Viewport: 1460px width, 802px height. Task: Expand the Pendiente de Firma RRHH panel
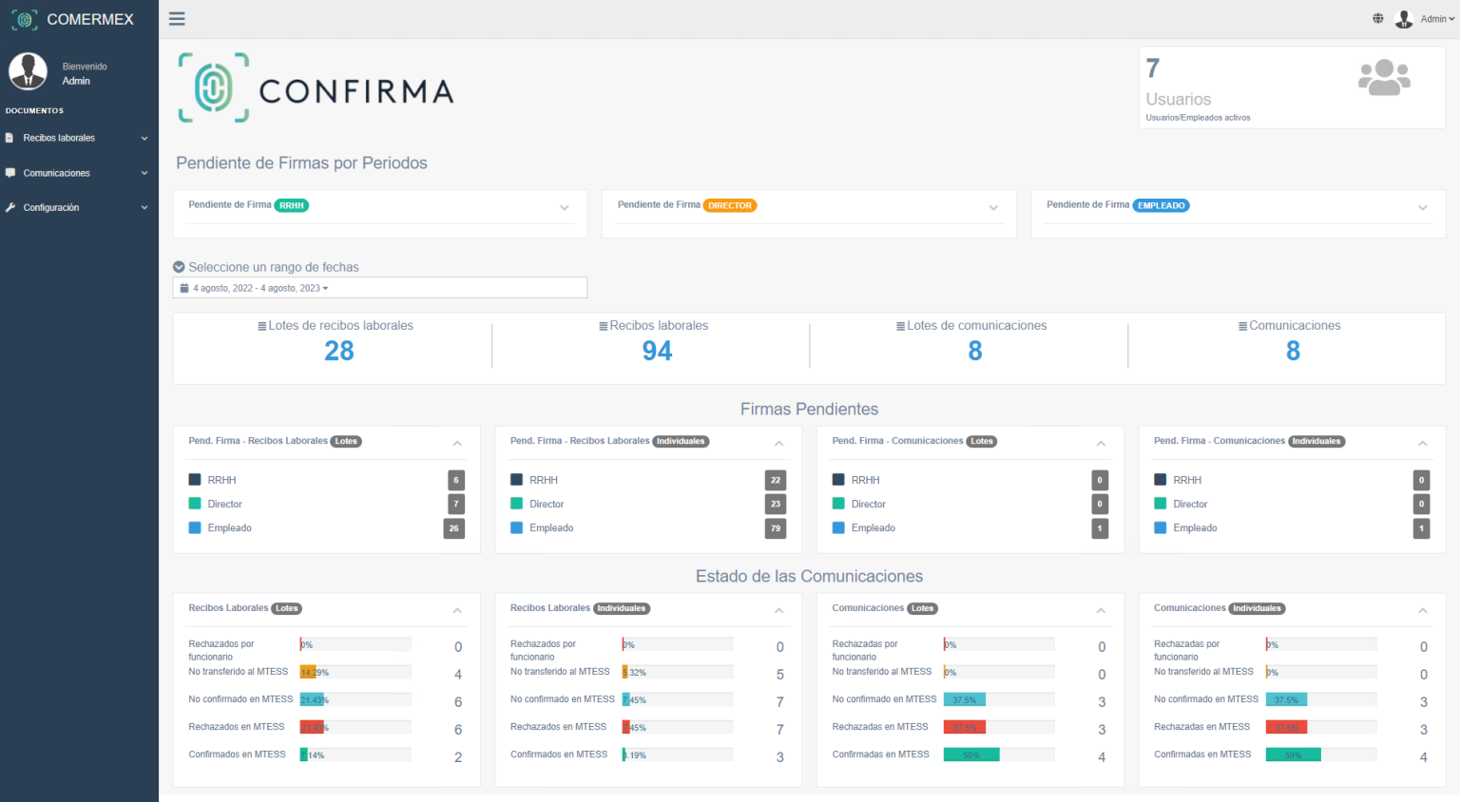[x=565, y=207]
